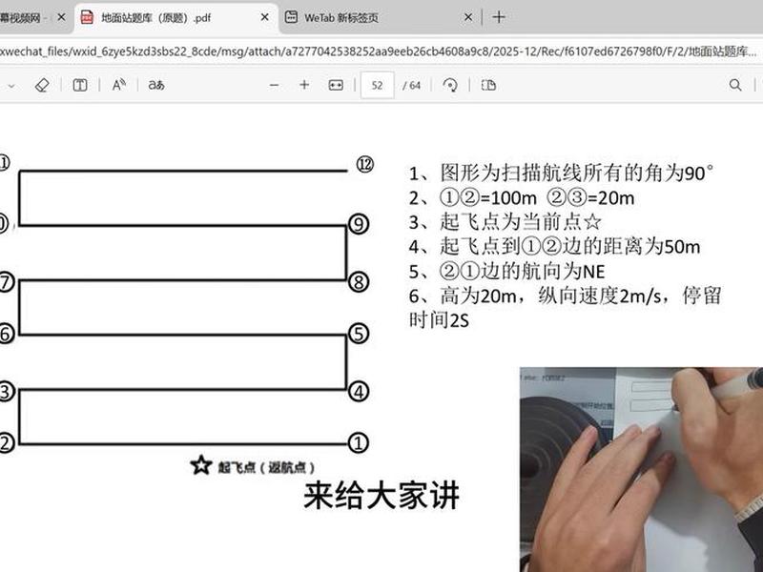Open the translate tool icon

pyautogui.click(x=156, y=85)
